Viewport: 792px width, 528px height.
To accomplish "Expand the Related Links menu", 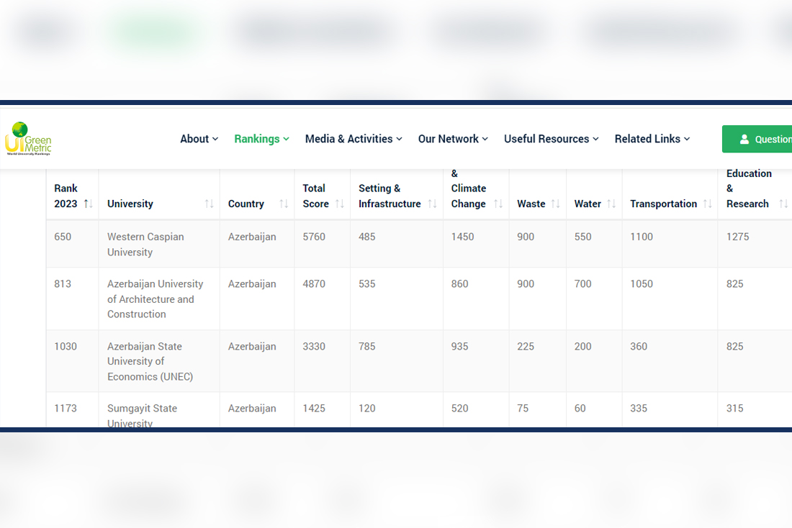I will (652, 139).
